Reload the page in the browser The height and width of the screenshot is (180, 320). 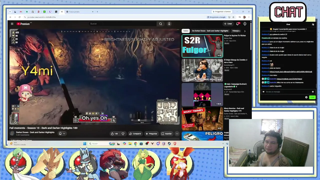click(x=19, y=17)
